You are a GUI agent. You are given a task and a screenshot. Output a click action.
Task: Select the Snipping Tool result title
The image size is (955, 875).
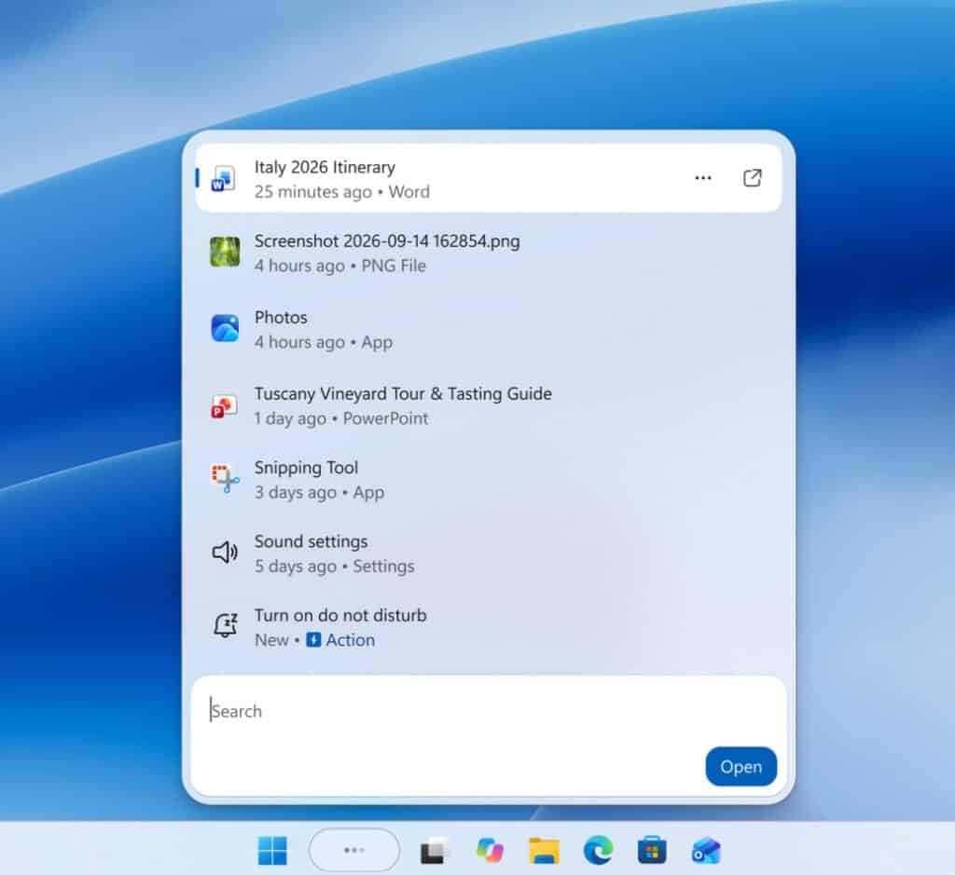coord(306,468)
